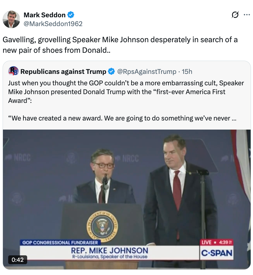Click the verified checkmark next to Republicans against Trump
Viewport: 253px width, 275px height.
tap(112, 71)
